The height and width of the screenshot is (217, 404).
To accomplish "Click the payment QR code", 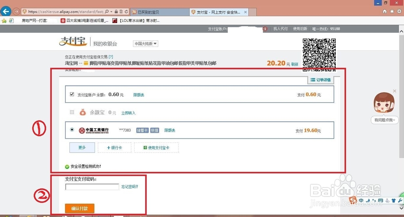I will 319,55.
